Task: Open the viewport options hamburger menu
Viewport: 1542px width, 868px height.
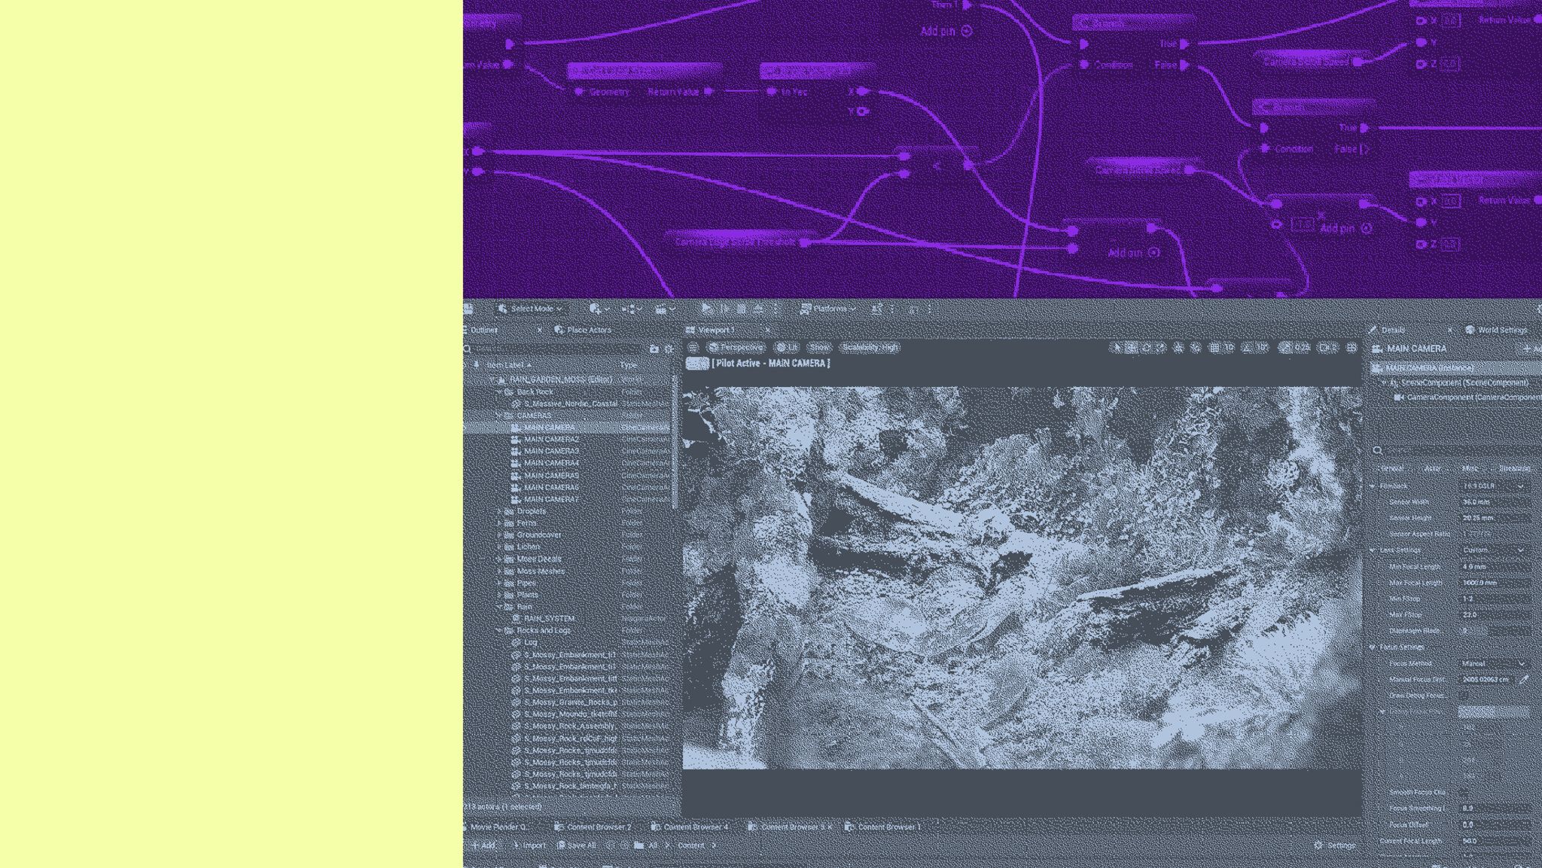Action: (693, 348)
